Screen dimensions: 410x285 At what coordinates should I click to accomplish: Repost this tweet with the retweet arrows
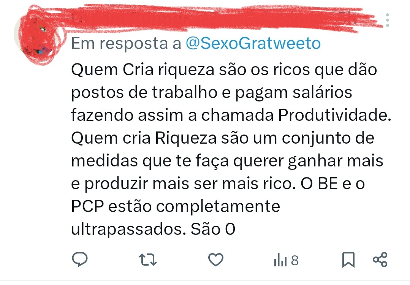tap(148, 260)
